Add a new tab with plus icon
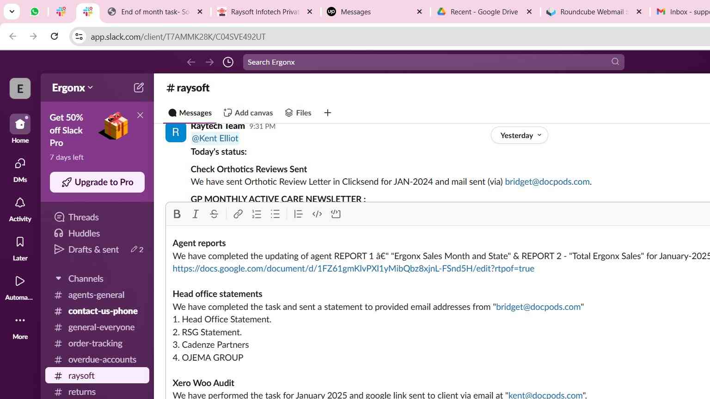 pos(328,113)
